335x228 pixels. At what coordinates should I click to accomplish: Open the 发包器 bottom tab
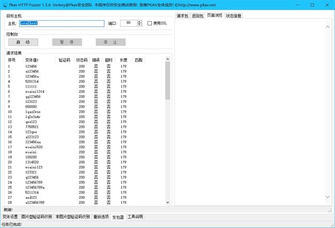[x=118, y=217]
